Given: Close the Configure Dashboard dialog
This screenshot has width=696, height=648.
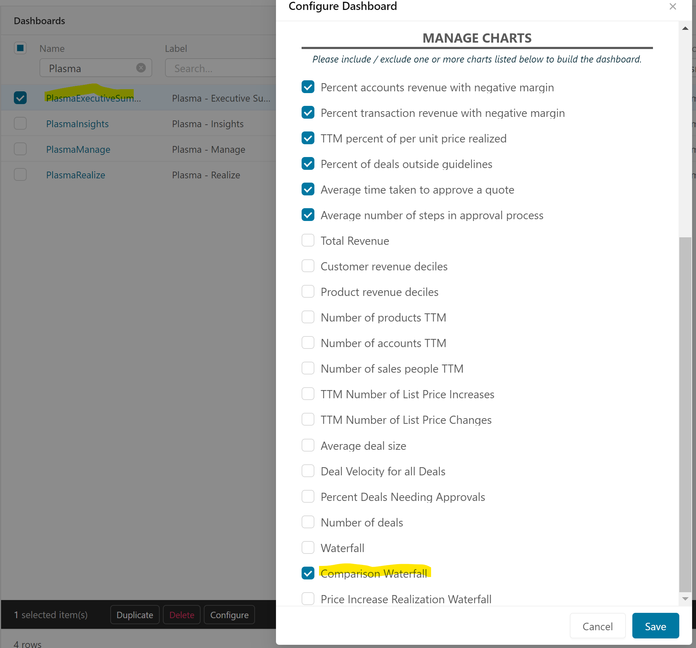Looking at the screenshot, I should click(673, 6).
